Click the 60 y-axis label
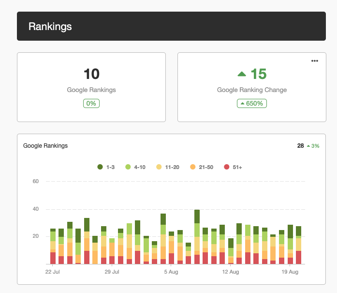 click(x=35, y=181)
